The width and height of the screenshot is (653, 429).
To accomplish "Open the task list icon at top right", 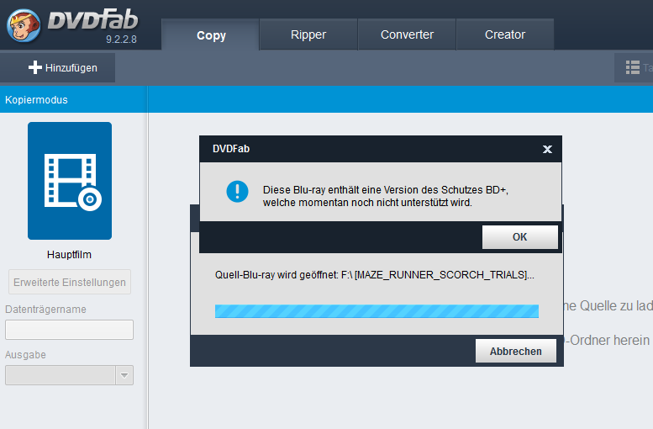I will coord(633,67).
